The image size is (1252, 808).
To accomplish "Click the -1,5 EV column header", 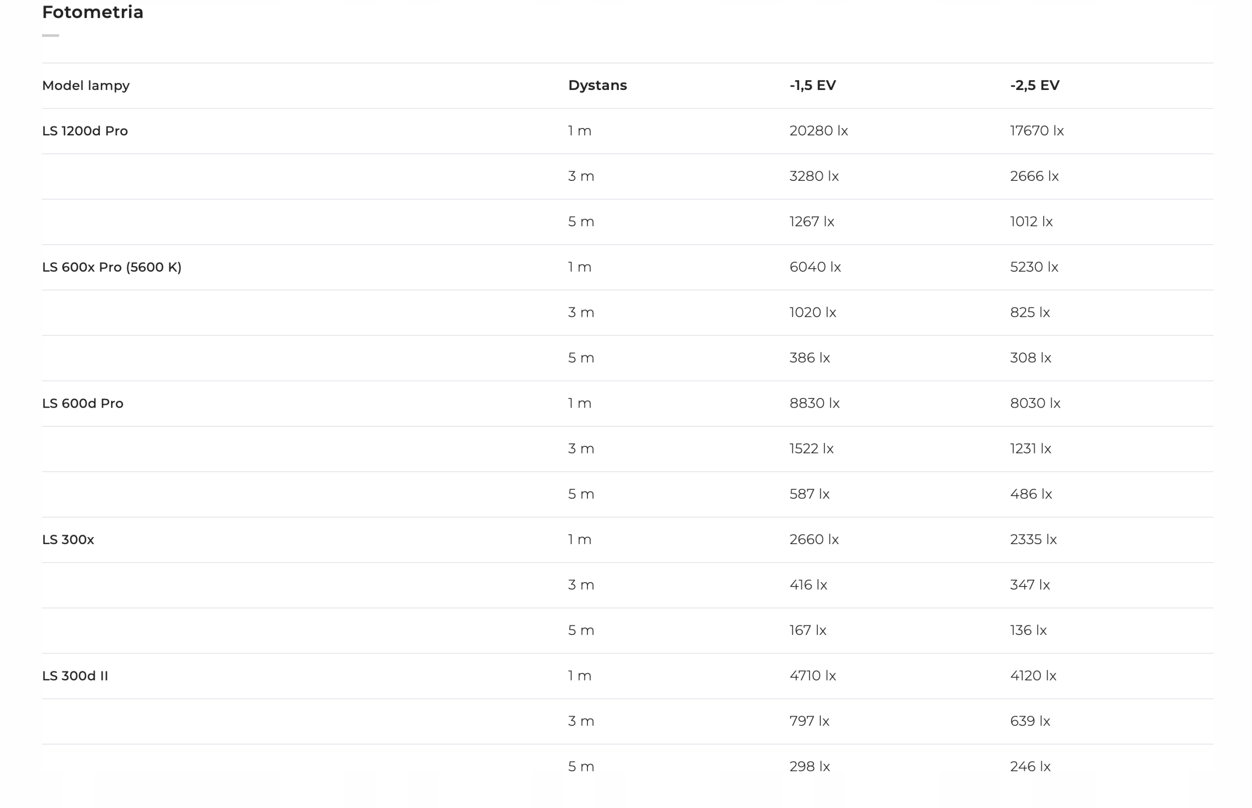I will point(812,86).
